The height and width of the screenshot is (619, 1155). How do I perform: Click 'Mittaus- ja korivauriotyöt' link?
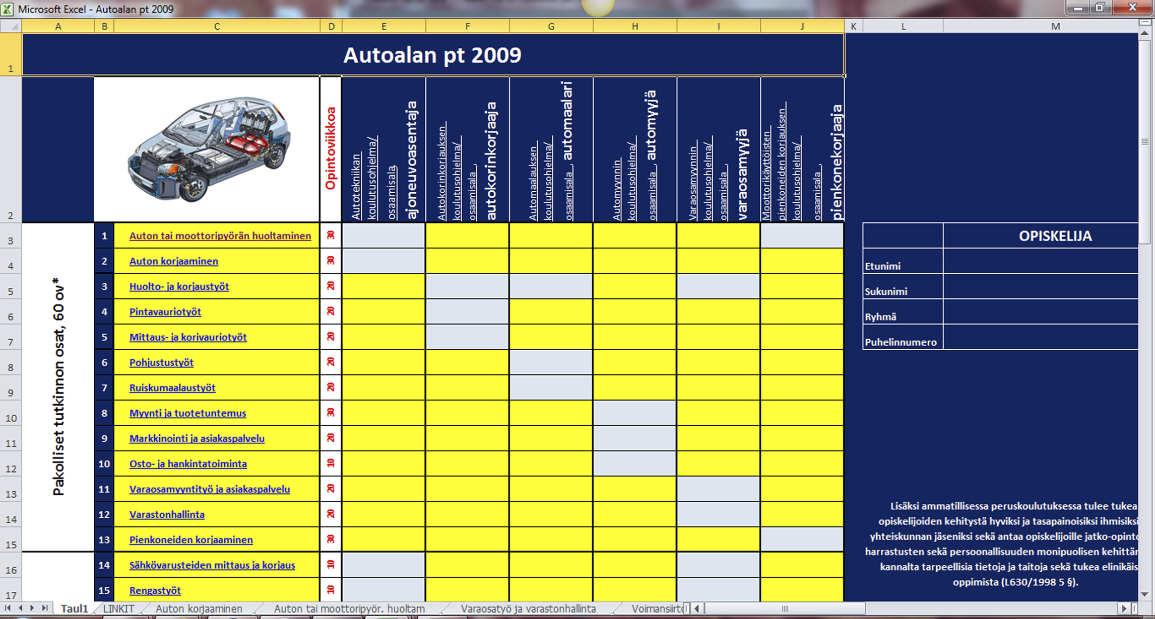(x=188, y=337)
